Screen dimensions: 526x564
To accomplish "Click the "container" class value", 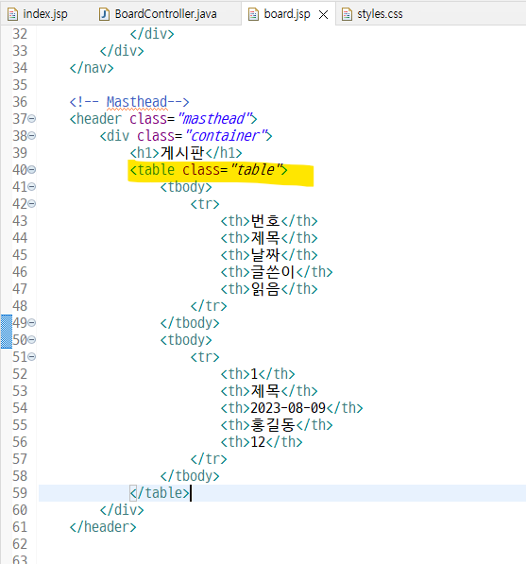I will click(226, 136).
